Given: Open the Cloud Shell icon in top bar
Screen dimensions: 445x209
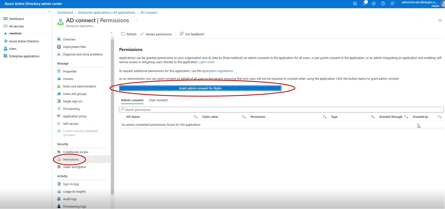Looking at the screenshot, I should pos(355,3).
